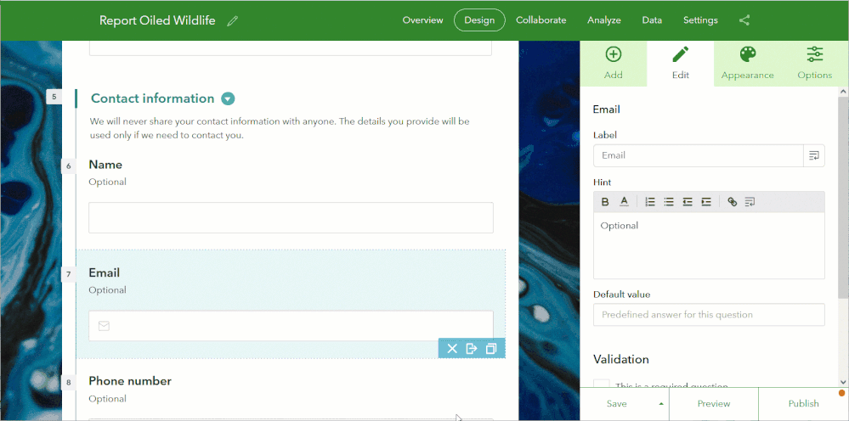Viewport: 849px width, 421px height.
Task: Click question number 8 badge
Action: [69, 383]
